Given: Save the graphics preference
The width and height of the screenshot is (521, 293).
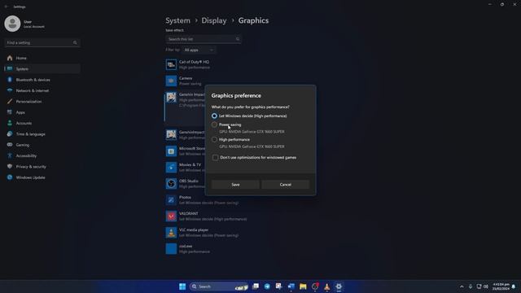Looking at the screenshot, I should (235, 185).
